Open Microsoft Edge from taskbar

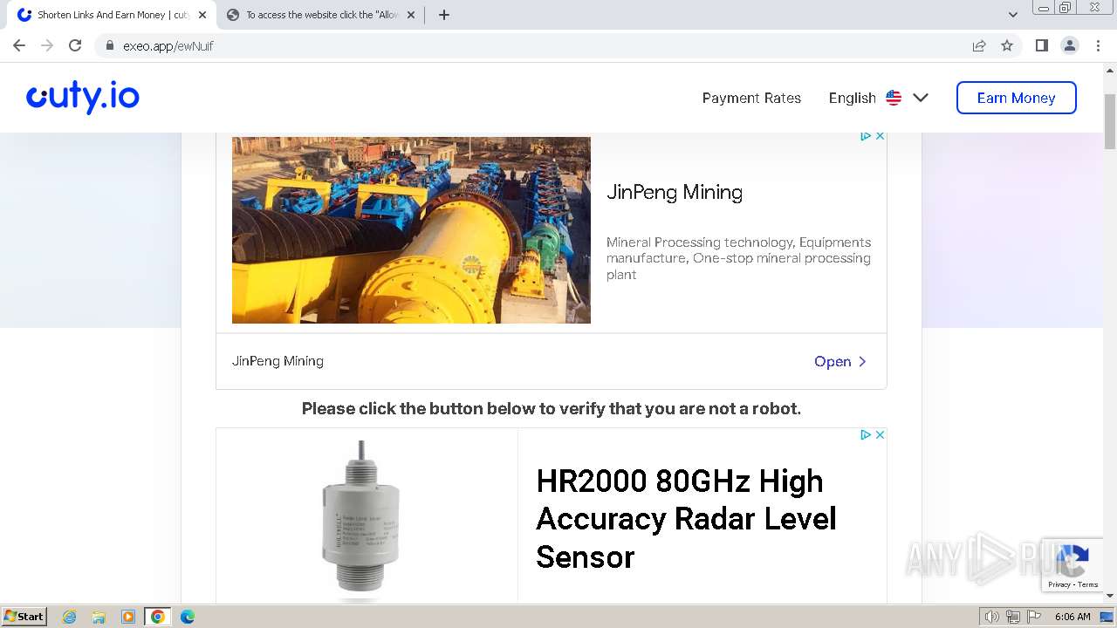187,617
